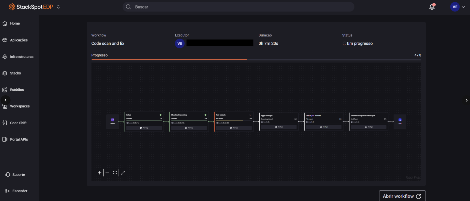
Task: Expand the product switcher next to StackSpot EDP
Action: pos(58,7)
